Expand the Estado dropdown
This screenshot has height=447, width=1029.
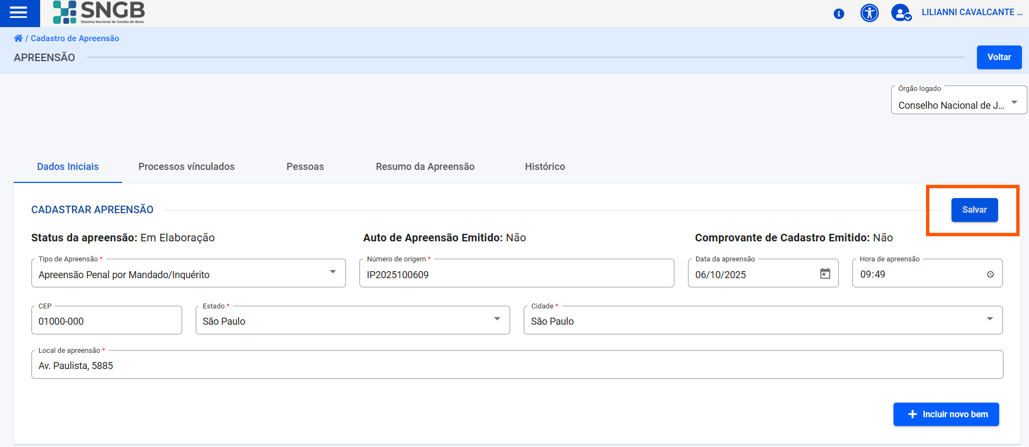pos(497,319)
